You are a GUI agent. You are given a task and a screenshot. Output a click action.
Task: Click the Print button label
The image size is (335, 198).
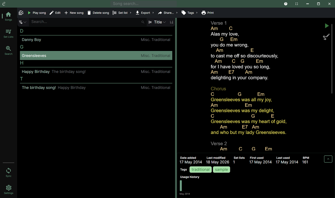210,13
